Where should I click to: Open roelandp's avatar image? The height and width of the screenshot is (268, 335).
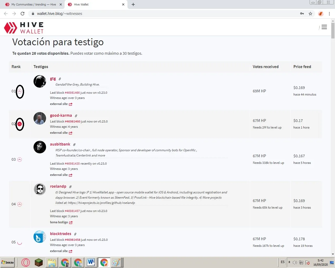click(40, 189)
